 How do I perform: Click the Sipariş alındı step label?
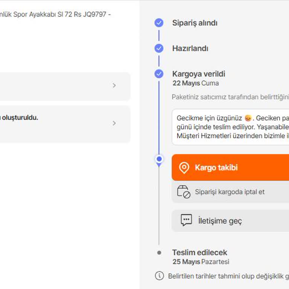(195, 23)
